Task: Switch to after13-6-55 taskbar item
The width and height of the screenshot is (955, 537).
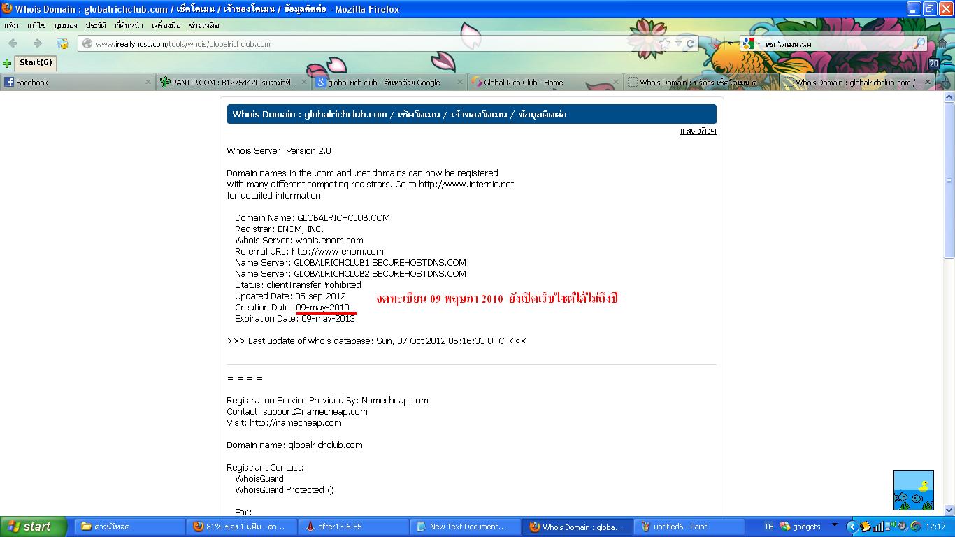Action: (353, 527)
